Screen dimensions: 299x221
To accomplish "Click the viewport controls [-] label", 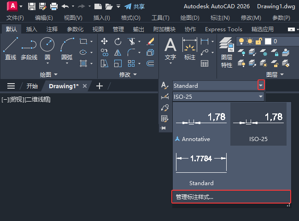I will (5, 99).
